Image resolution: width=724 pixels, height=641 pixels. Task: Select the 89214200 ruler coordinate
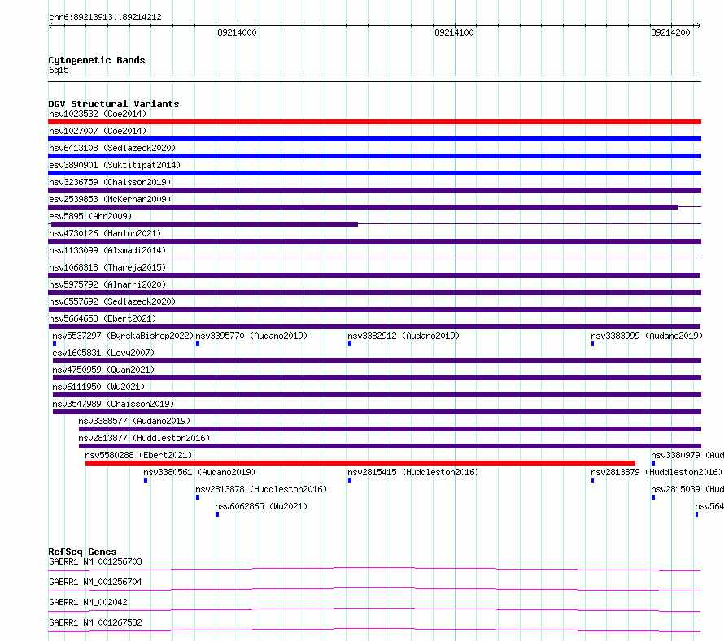tap(670, 32)
